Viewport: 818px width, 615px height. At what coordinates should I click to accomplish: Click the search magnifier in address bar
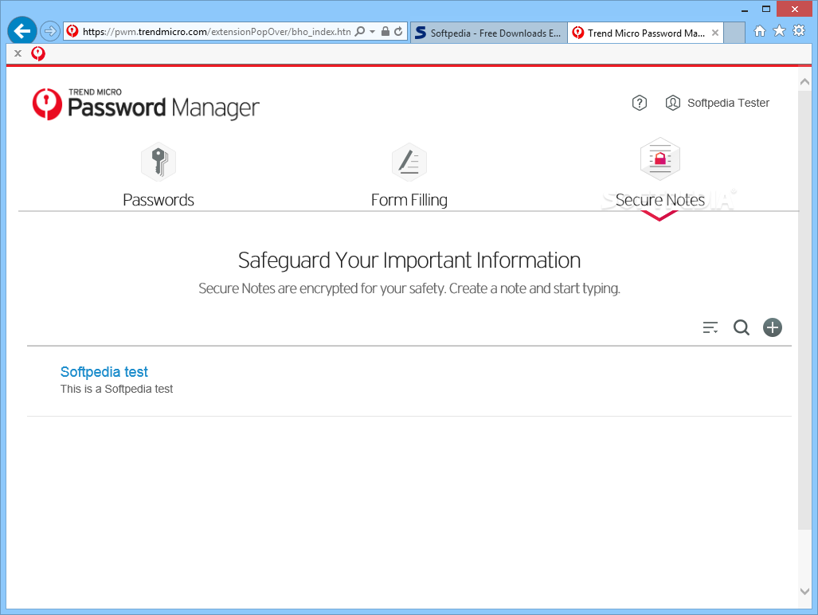[360, 31]
